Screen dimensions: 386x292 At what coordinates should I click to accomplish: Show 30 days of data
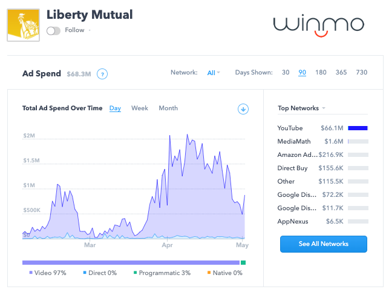pyautogui.click(x=286, y=73)
